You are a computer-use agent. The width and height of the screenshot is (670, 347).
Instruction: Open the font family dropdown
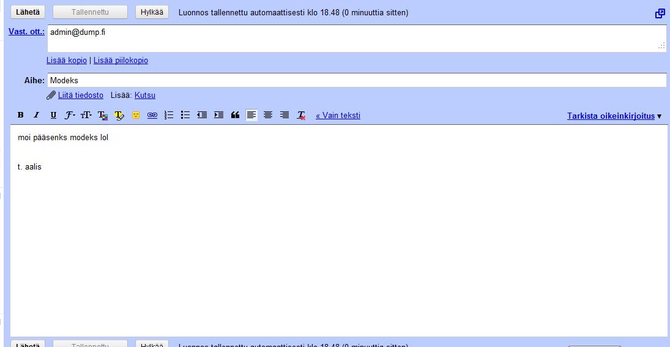pyautogui.click(x=70, y=115)
